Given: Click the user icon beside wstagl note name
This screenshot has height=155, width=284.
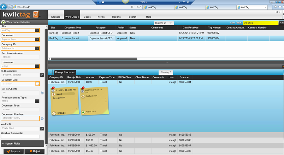Looking at the screenshot, I should coord(53,94).
